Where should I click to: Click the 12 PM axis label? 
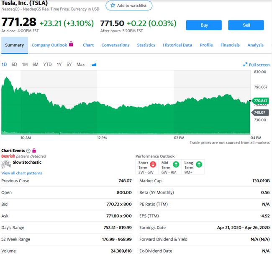coord(102,138)
